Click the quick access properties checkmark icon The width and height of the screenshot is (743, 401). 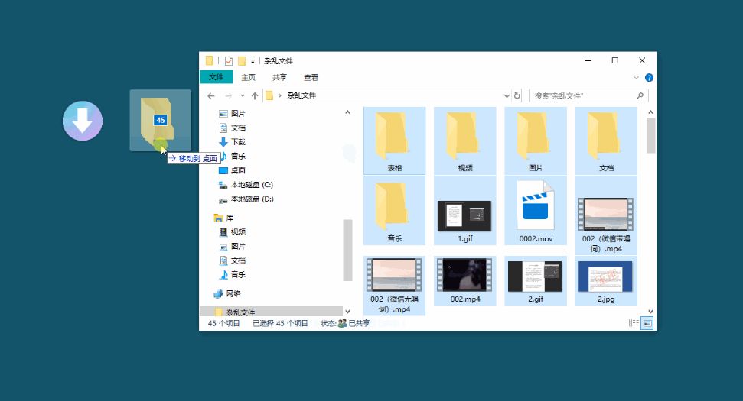(229, 60)
